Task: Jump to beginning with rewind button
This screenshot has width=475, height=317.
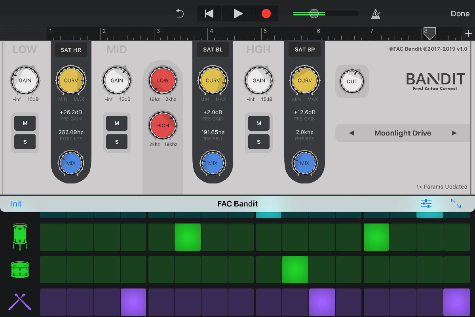Action: pyautogui.click(x=209, y=13)
